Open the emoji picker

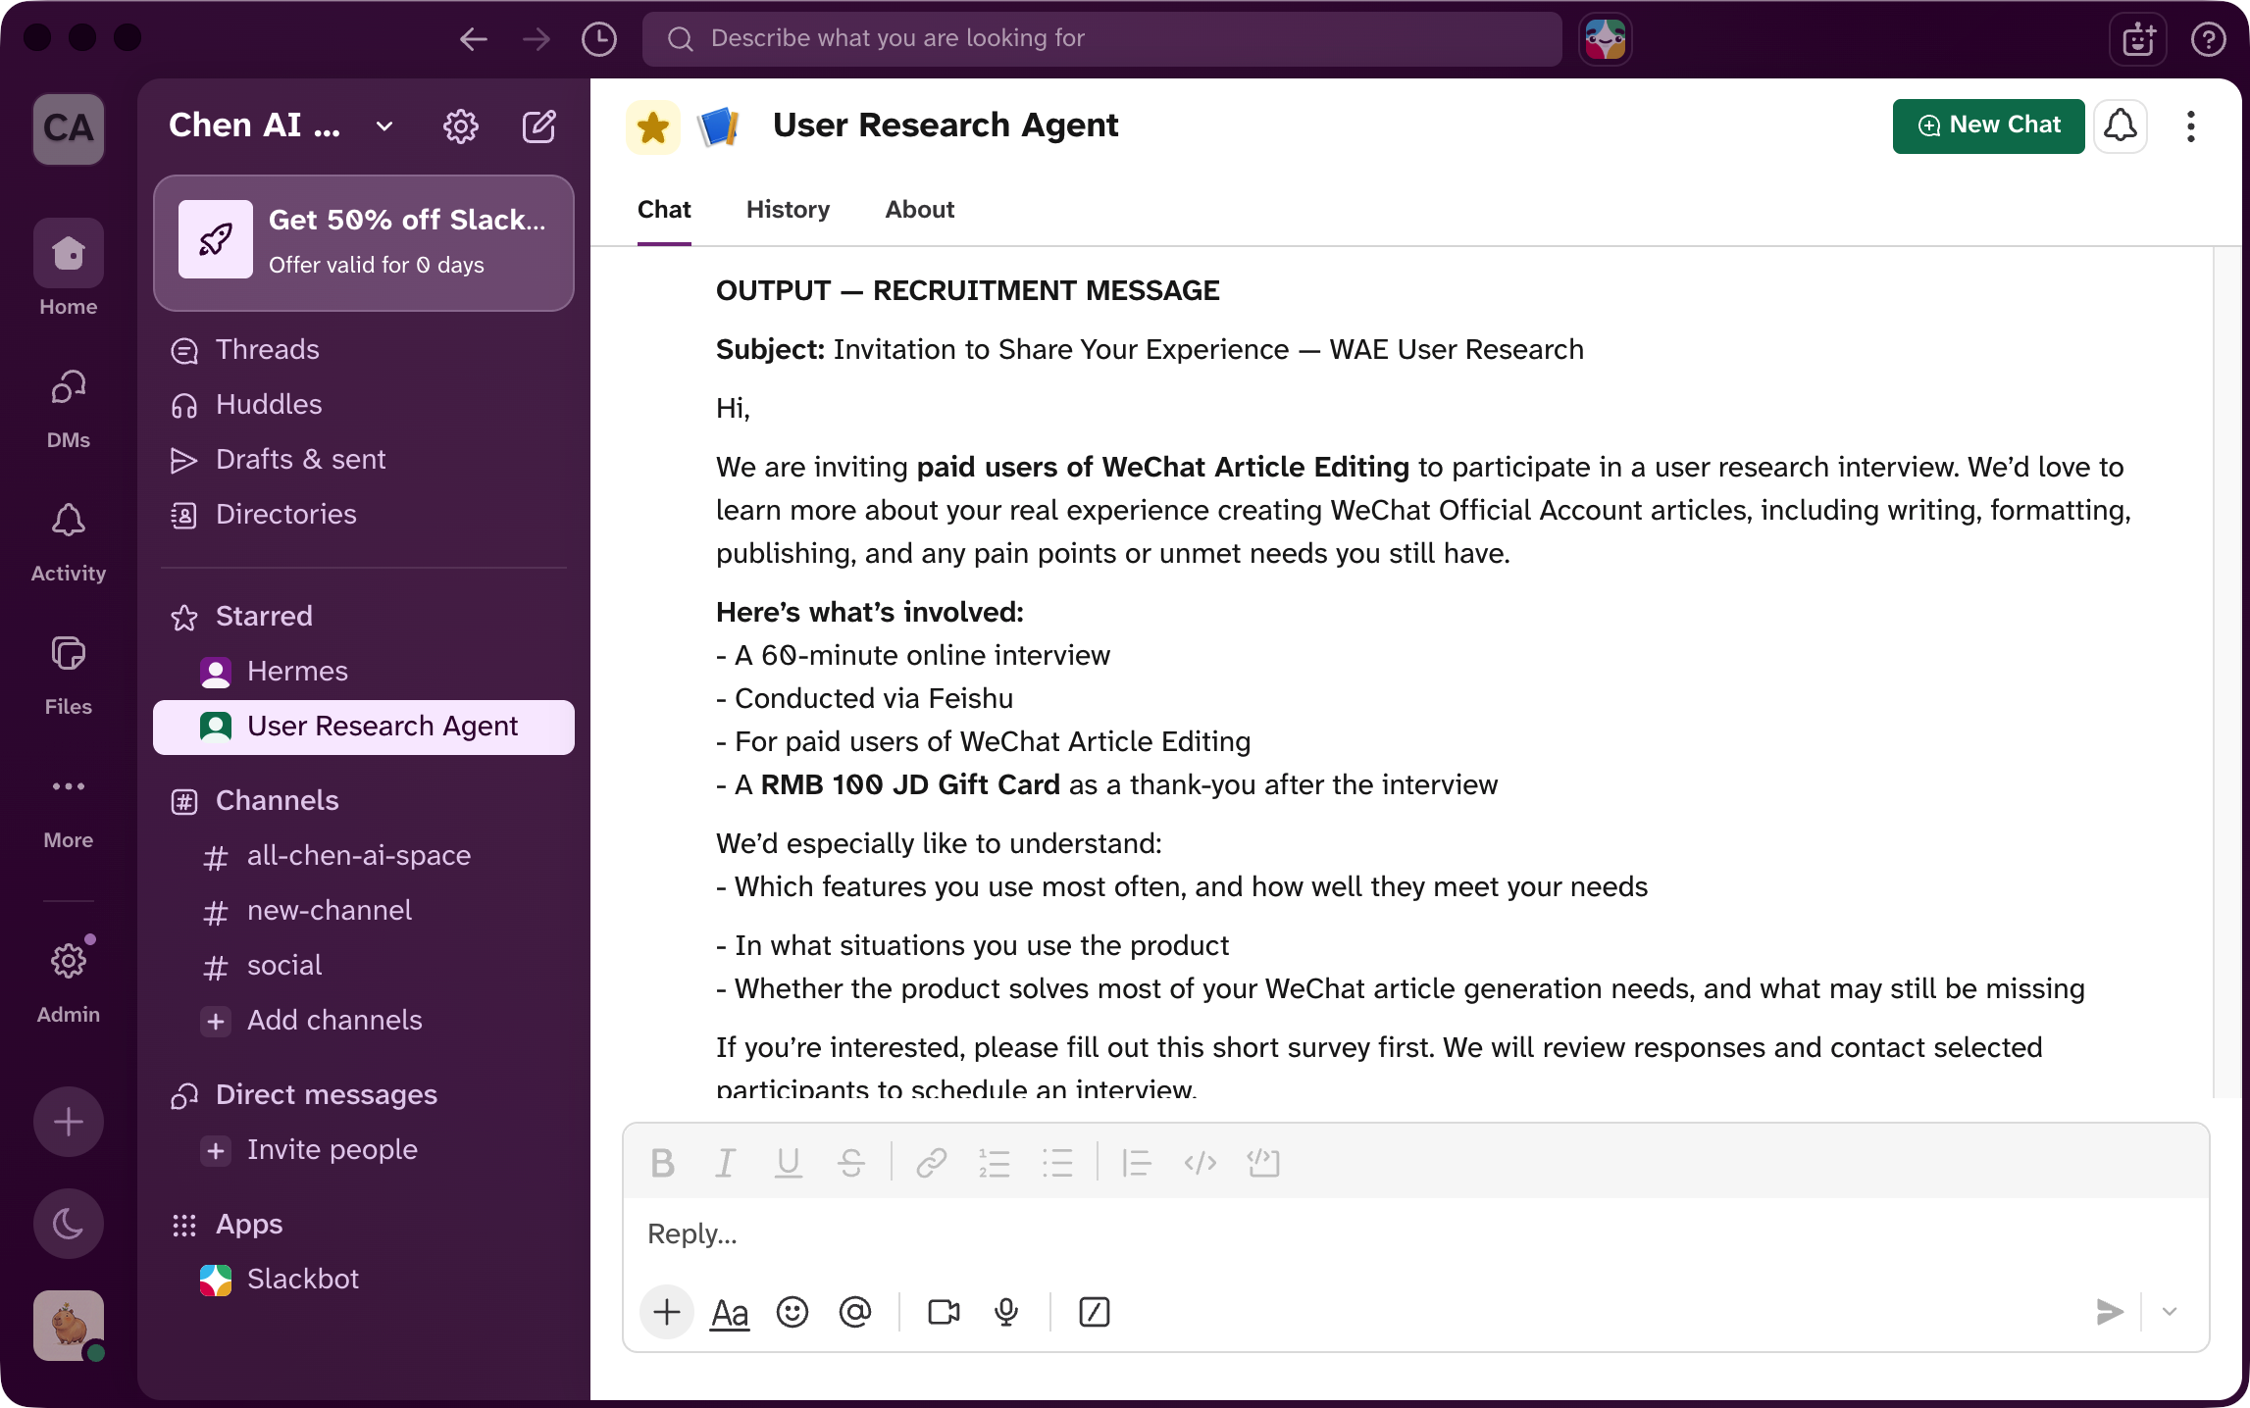[793, 1312]
